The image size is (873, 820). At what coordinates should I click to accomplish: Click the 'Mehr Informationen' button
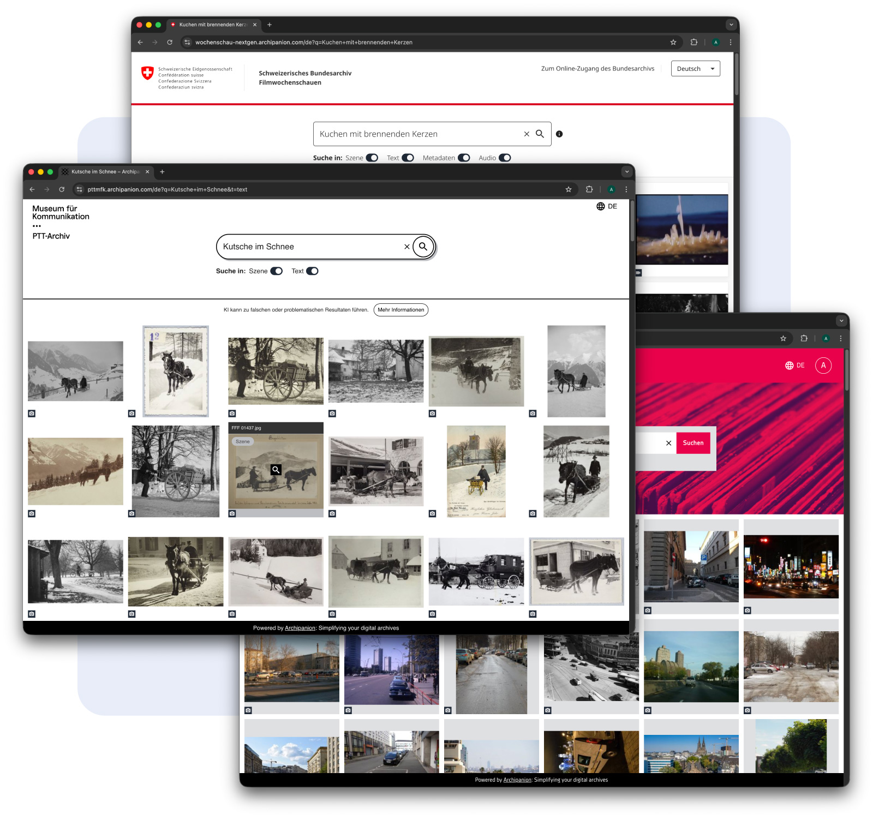pos(400,310)
